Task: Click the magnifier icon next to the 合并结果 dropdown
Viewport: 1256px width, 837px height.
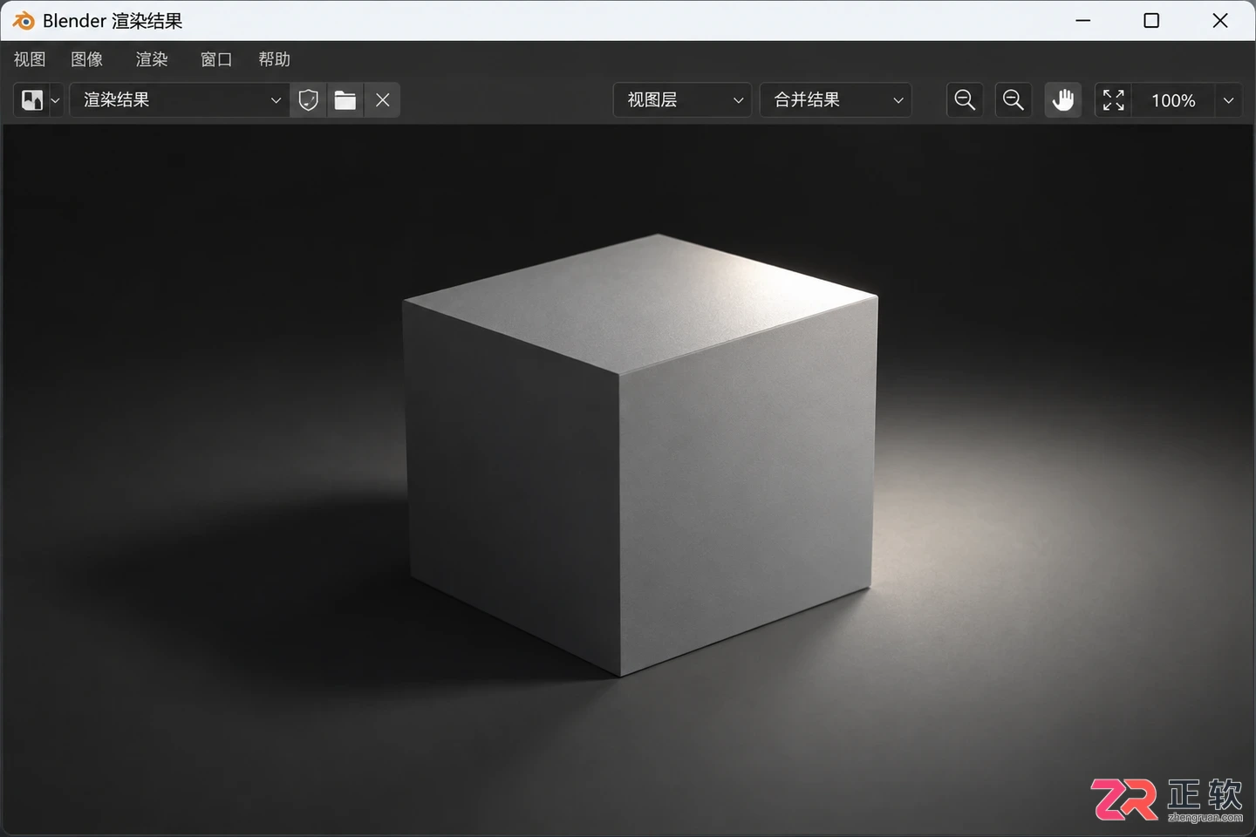Action: [965, 100]
